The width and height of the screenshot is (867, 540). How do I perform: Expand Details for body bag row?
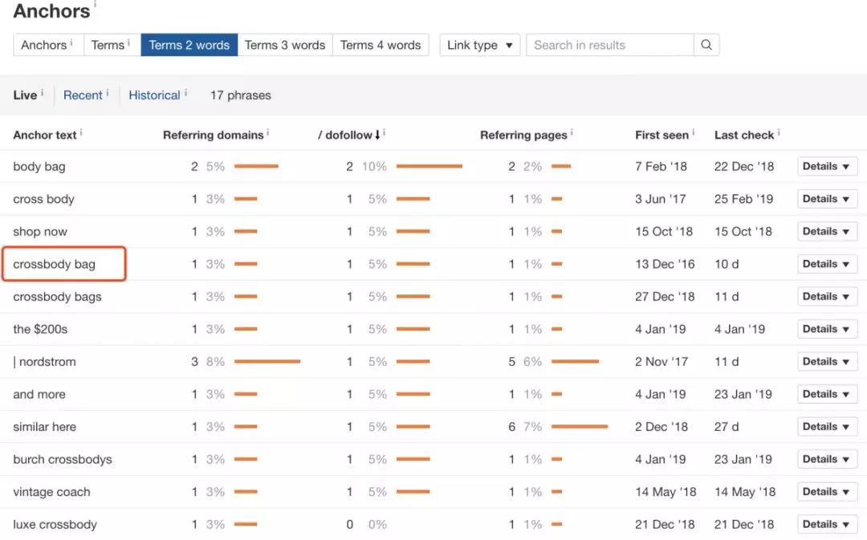tap(826, 166)
